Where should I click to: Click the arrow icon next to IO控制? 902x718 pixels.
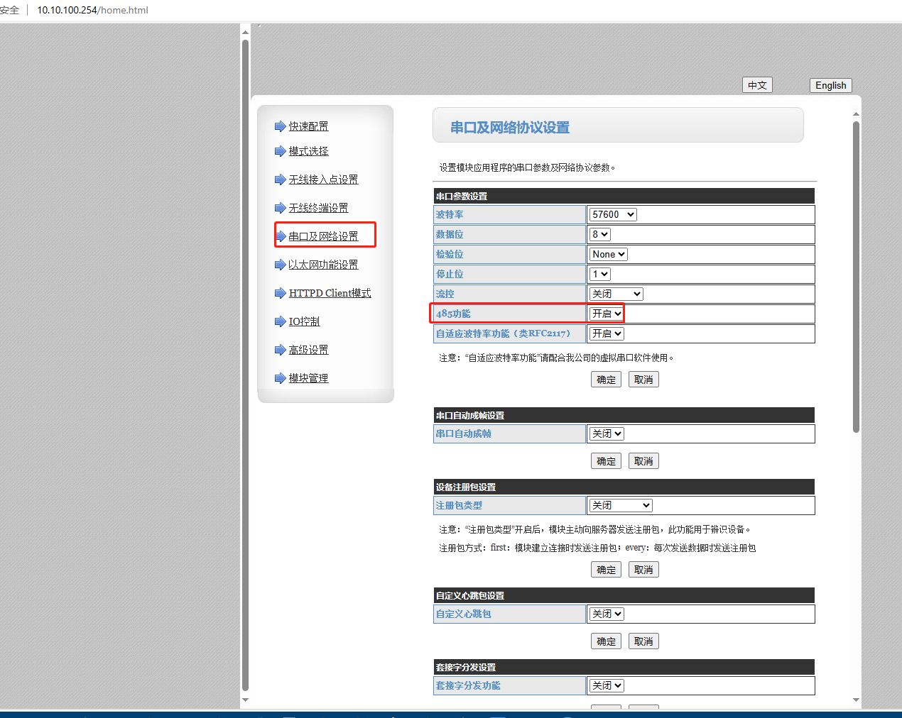click(280, 321)
